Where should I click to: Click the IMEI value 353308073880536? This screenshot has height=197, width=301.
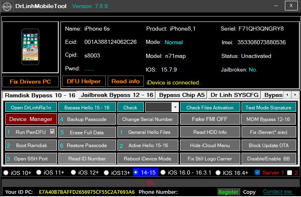(x=262, y=42)
